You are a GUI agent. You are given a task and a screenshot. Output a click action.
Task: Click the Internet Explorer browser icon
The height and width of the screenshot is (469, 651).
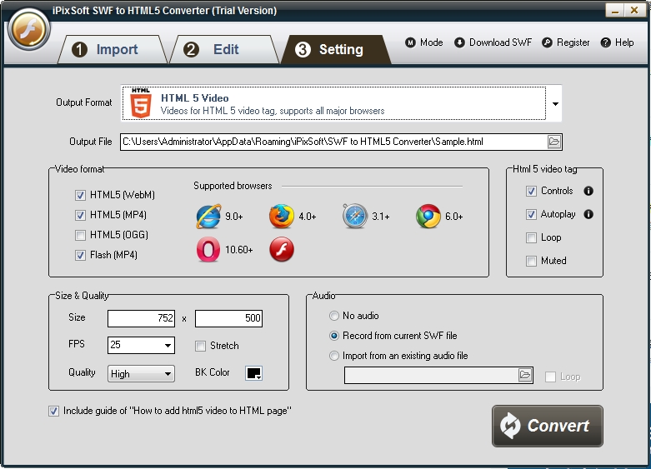(x=208, y=217)
